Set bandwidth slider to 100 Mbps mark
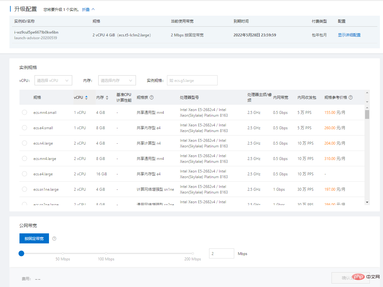The width and height of the screenshot is (383, 287). tap(106, 253)
